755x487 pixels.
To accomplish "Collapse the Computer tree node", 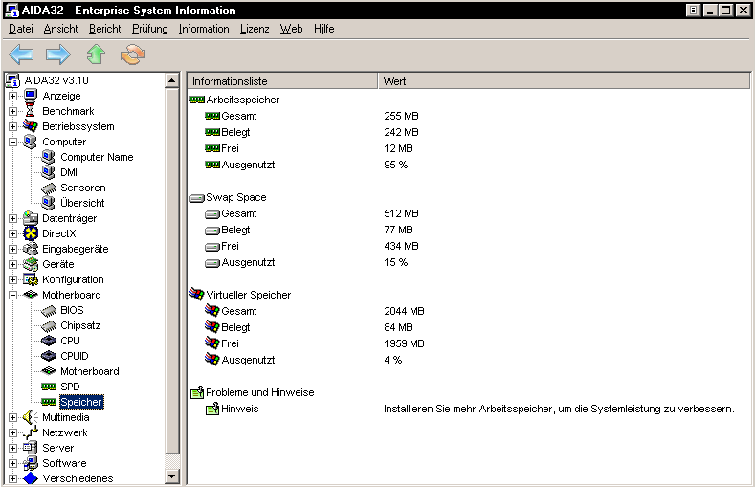I will click(x=13, y=142).
